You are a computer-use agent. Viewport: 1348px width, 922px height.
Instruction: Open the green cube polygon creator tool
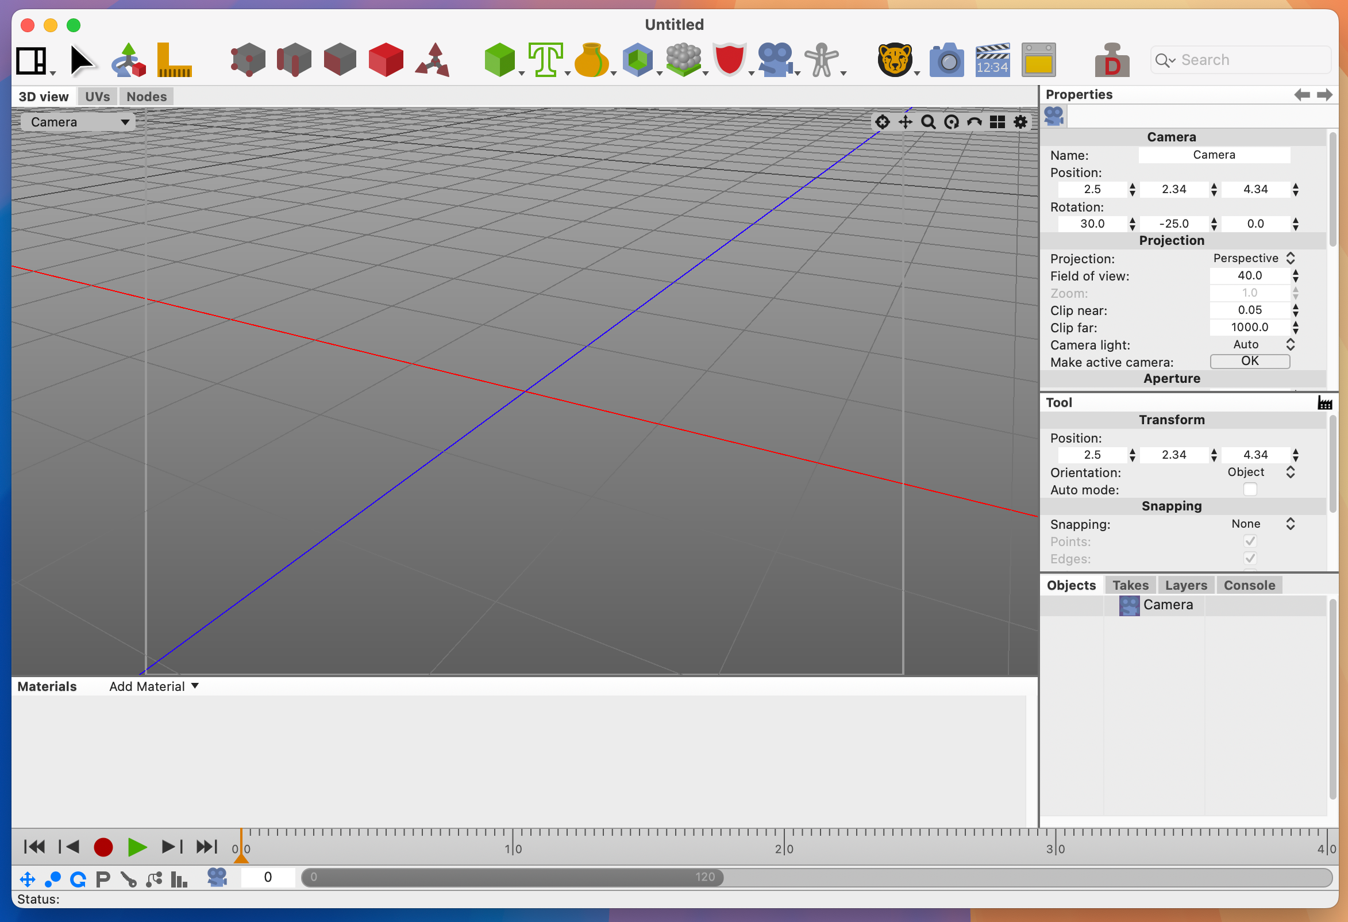point(500,60)
